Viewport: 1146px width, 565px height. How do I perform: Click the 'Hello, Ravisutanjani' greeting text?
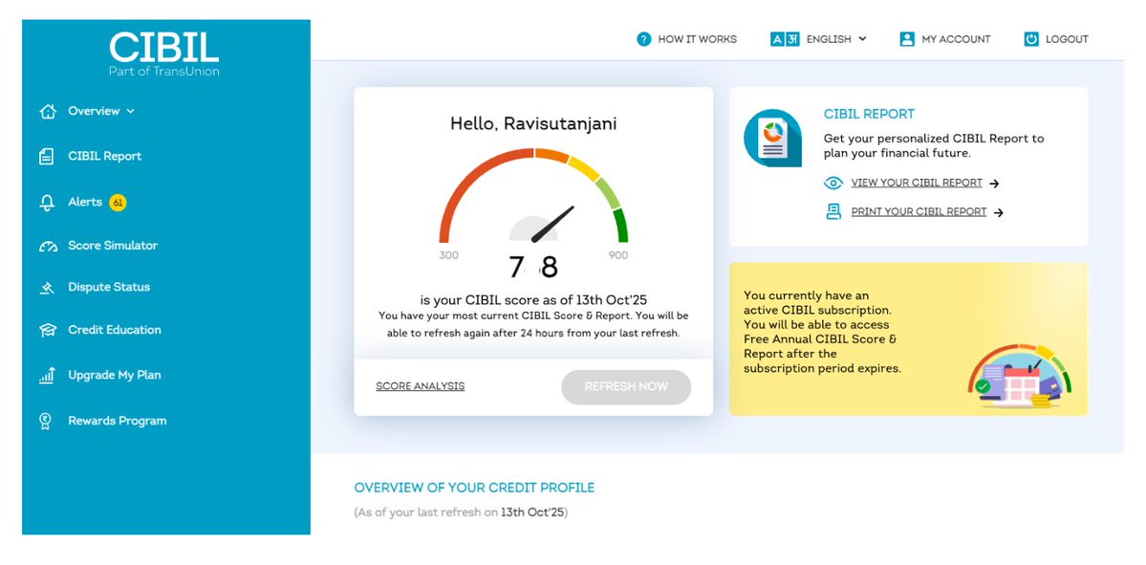(x=533, y=124)
